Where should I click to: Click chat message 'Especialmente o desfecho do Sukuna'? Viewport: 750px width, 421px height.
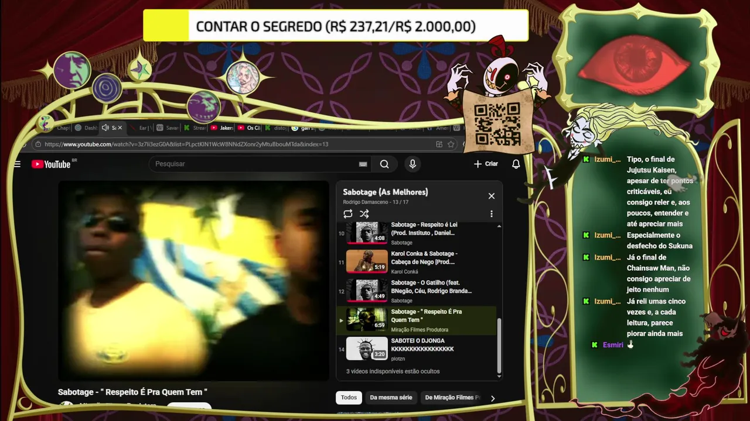[659, 240]
